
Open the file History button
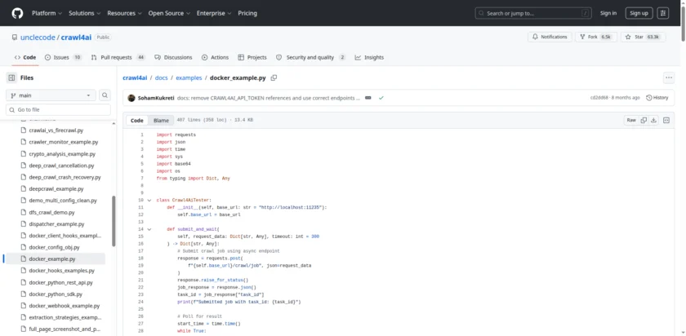(x=657, y=98)
